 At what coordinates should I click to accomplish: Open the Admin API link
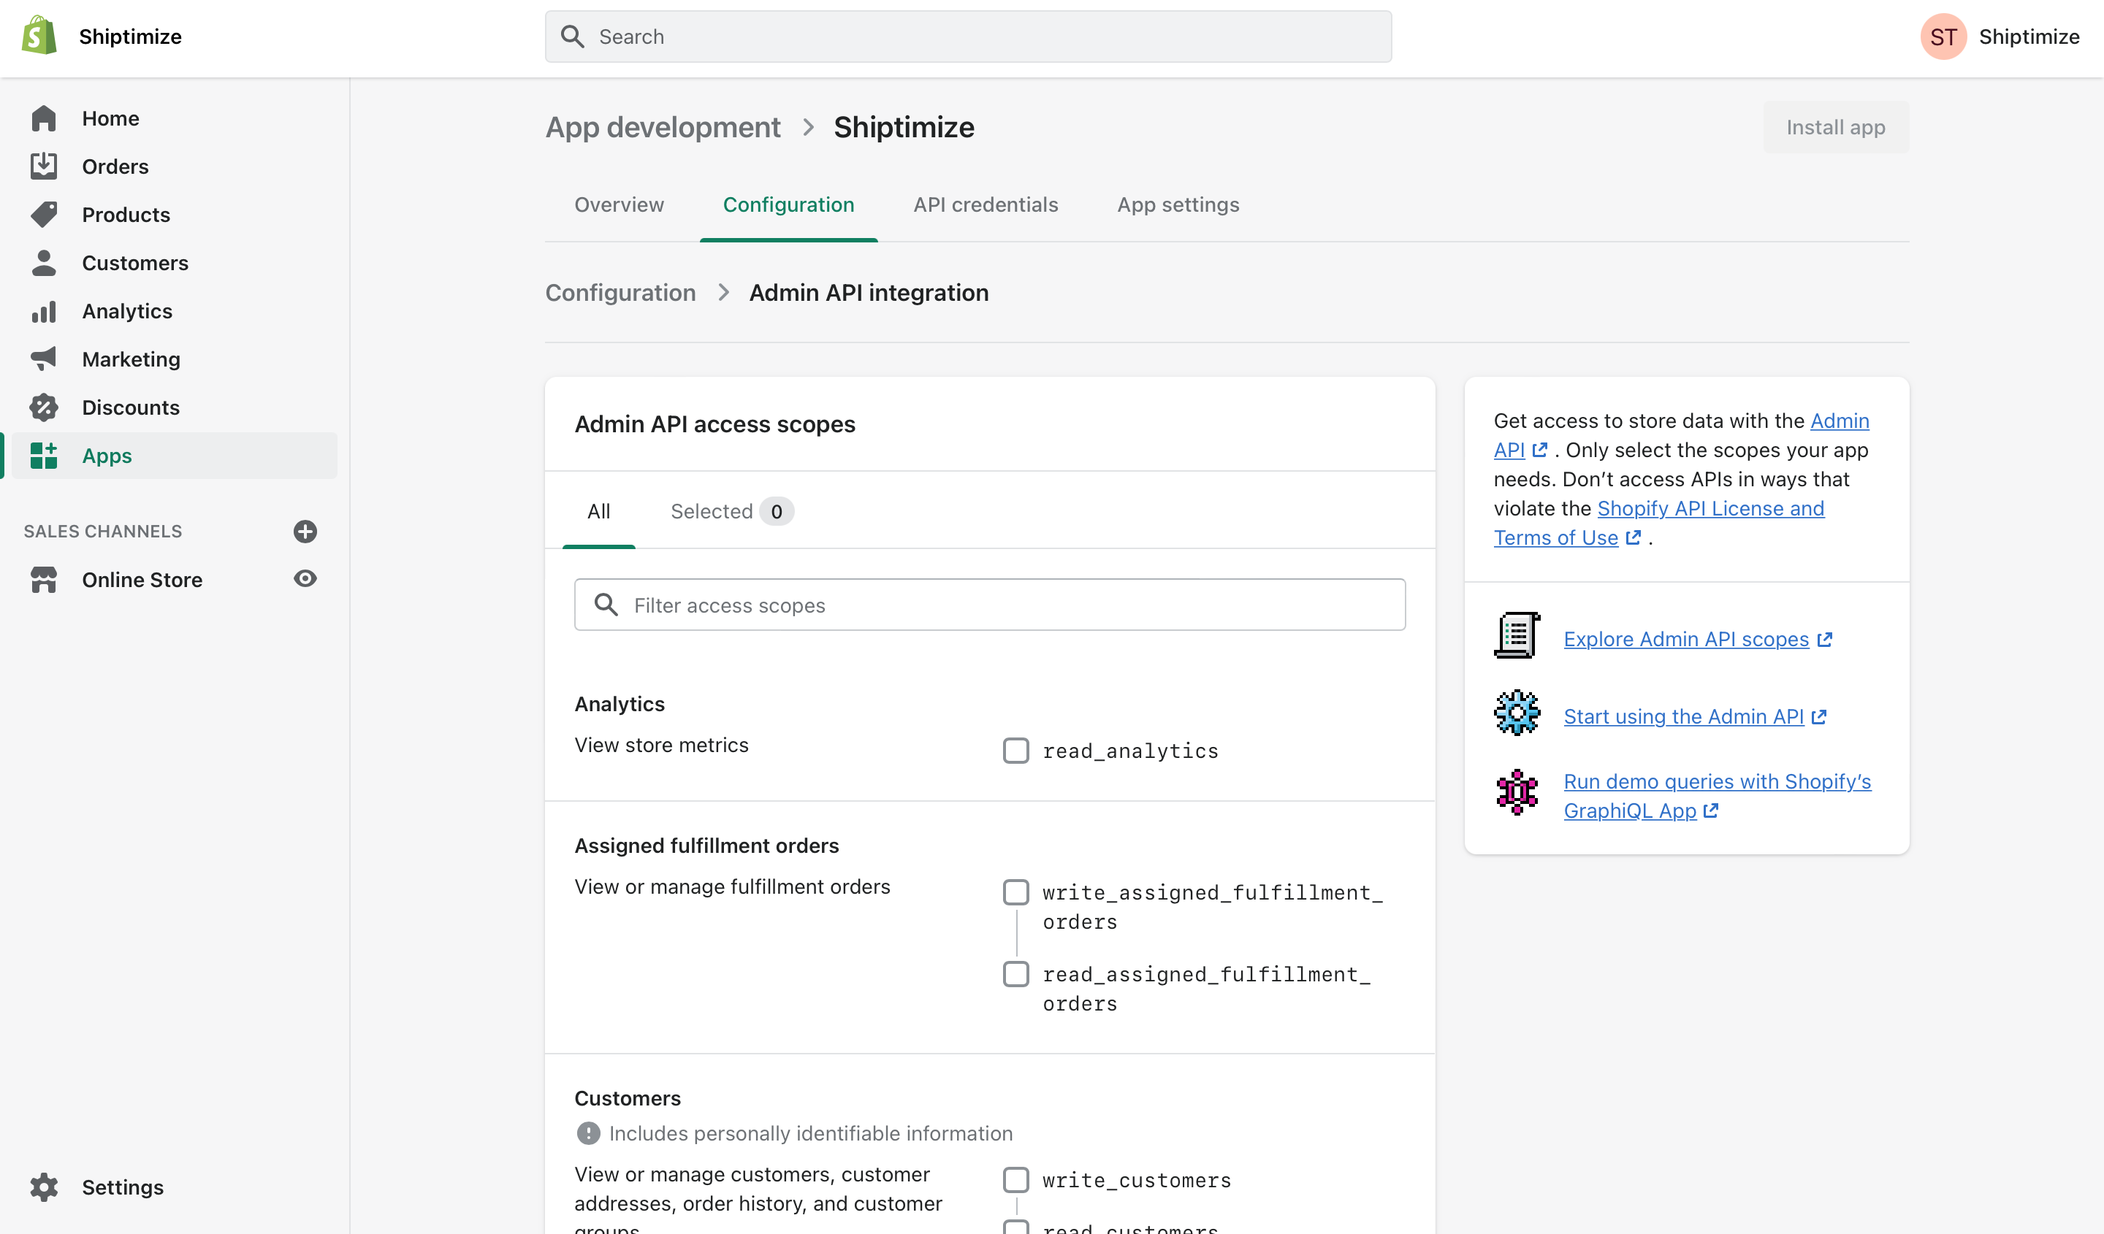pyautogui.click(x=1840, y=421)
